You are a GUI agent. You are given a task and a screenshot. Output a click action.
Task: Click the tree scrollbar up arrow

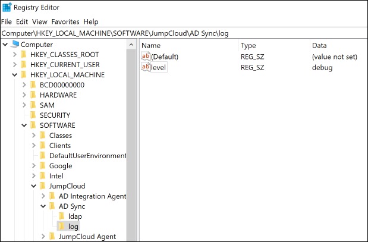click(x=131, y=45)
